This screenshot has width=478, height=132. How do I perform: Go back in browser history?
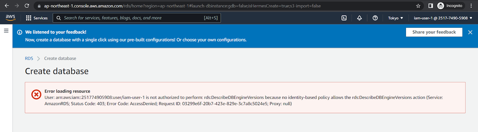click(7, 6)
